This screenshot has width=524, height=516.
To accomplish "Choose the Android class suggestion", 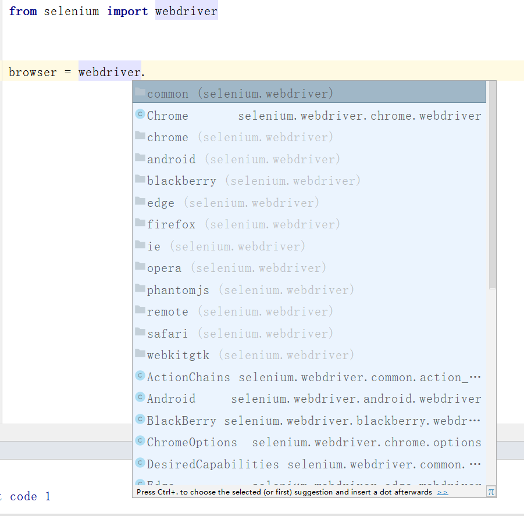I will coord(309,399).
